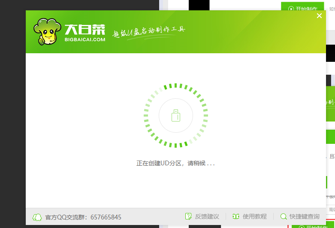Click the BIGBAICAI.COM brand text
This screenshot has width=335, height=228.
pos(85,40)
